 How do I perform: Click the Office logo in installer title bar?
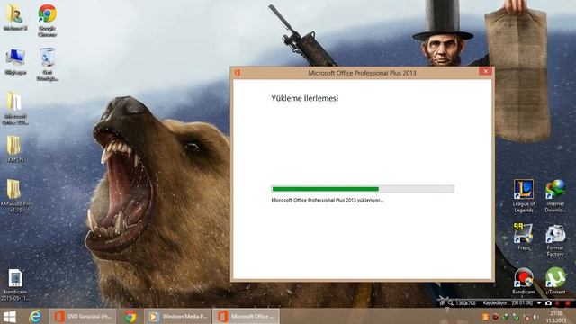[x=238, y=73]
